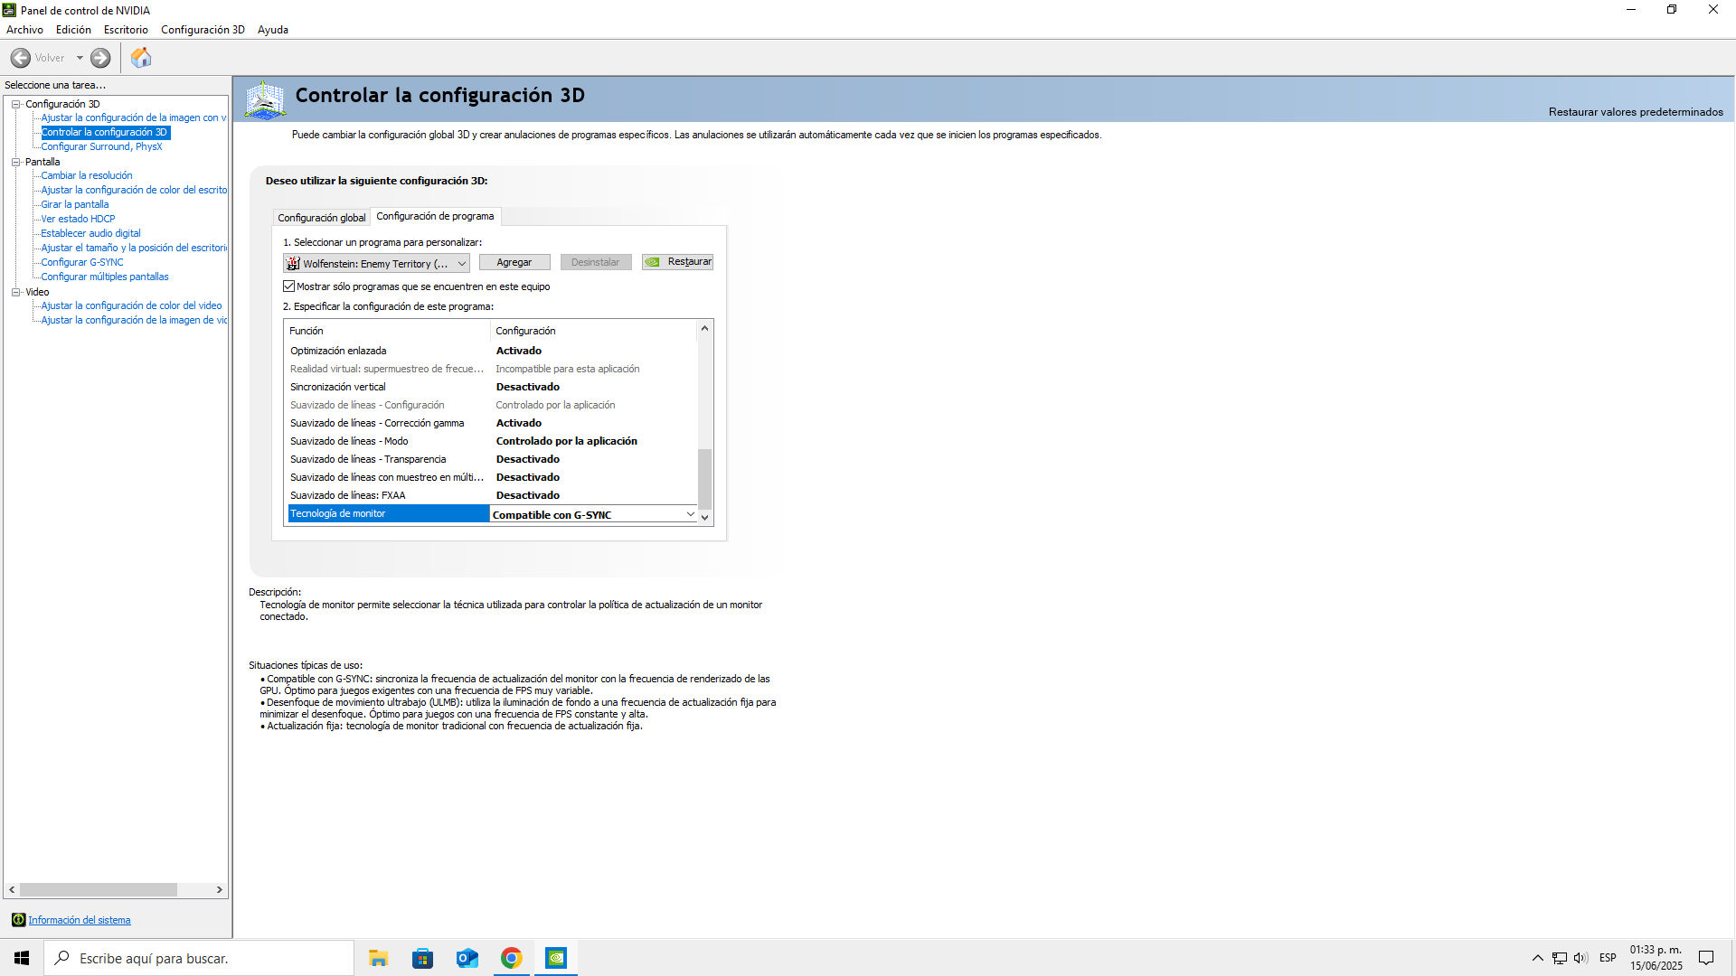Open the Información del sistema link
The width and height of the screenshot is (1736, 976).
click(80, 920)
